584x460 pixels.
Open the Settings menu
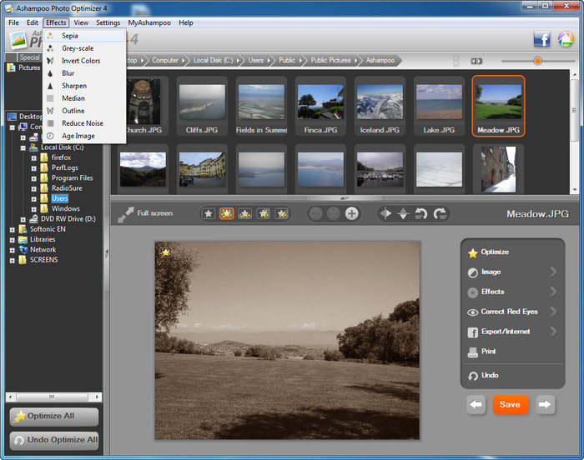pyautogui.click(x=108, y=22)
